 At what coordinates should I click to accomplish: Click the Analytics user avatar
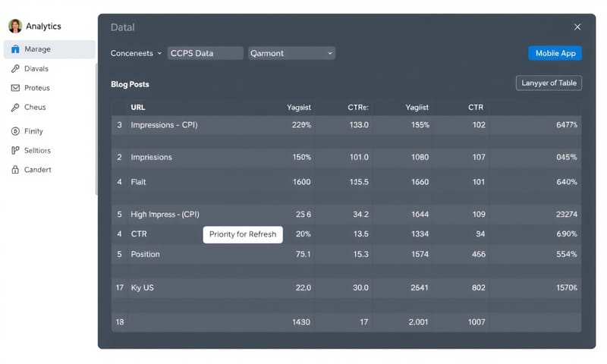coord(15,27)
